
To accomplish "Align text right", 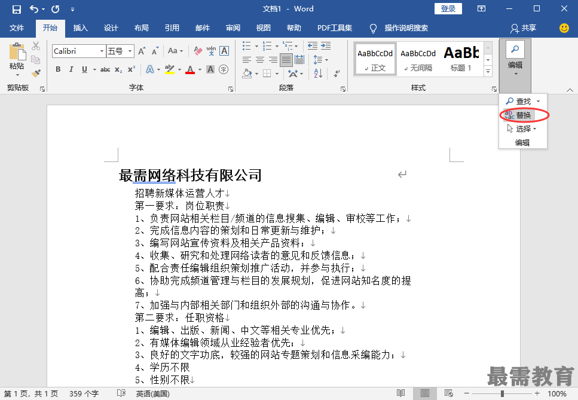I will (273, 60).
